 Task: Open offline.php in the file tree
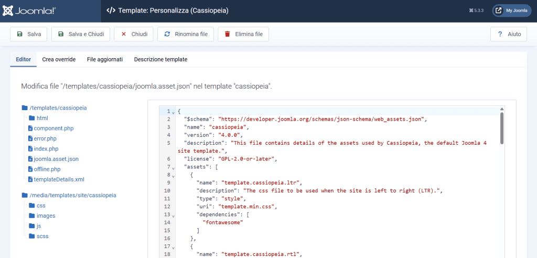coord(47,169)
